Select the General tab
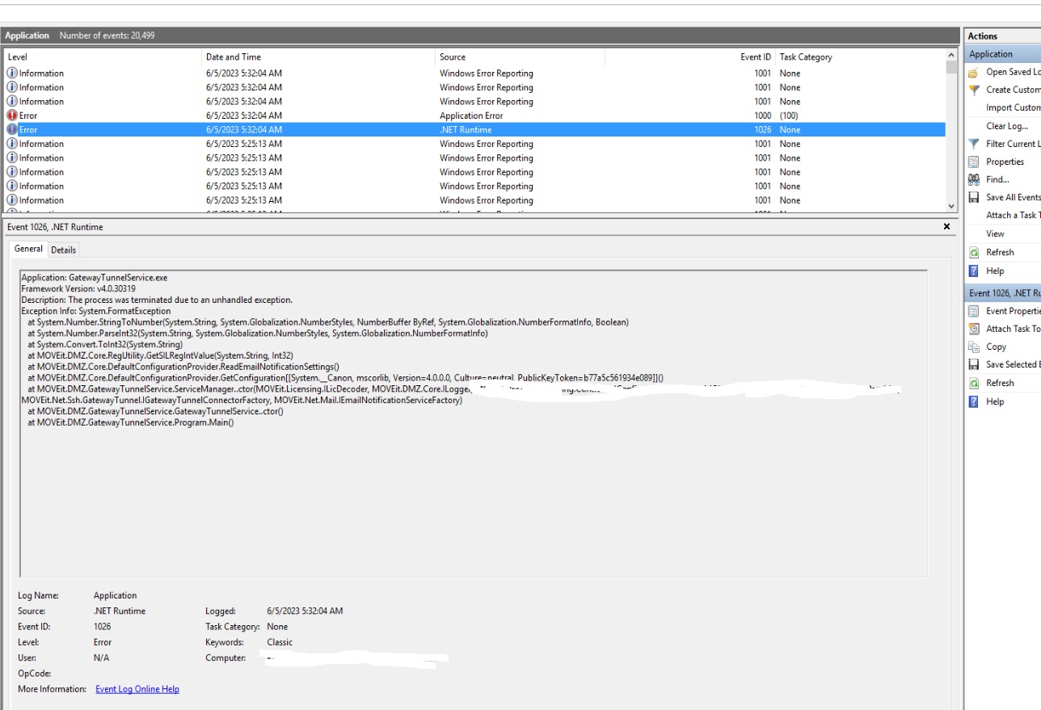Screen dimensions: 1041x710 (x=28, y=249)
